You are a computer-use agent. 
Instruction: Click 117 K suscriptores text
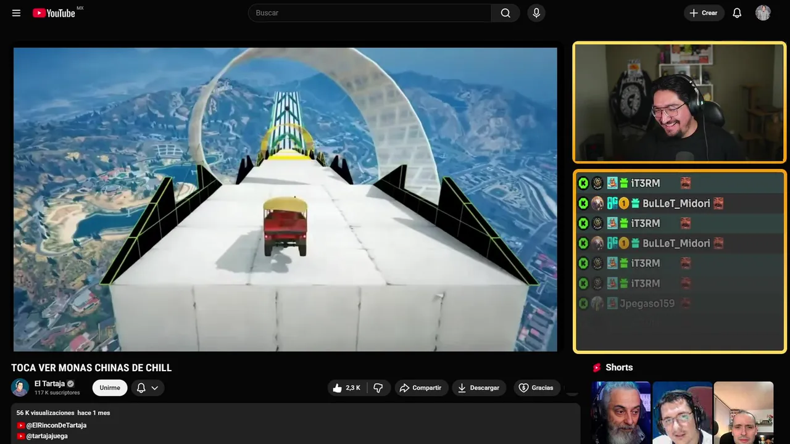click(x=57, y=393)
